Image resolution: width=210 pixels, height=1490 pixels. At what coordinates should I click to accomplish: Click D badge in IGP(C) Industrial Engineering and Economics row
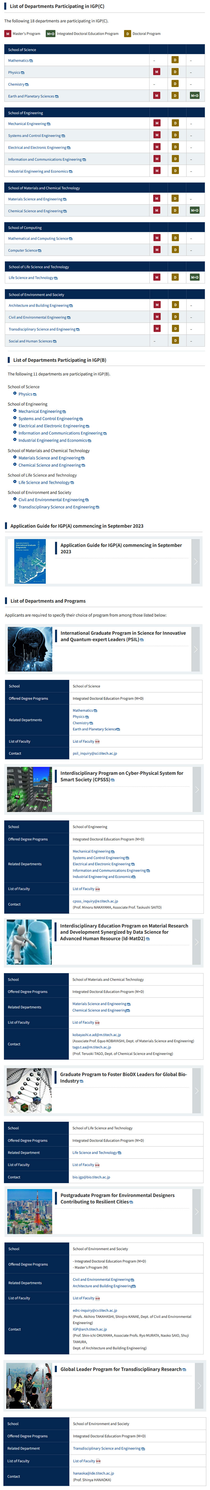pos(175,171)
